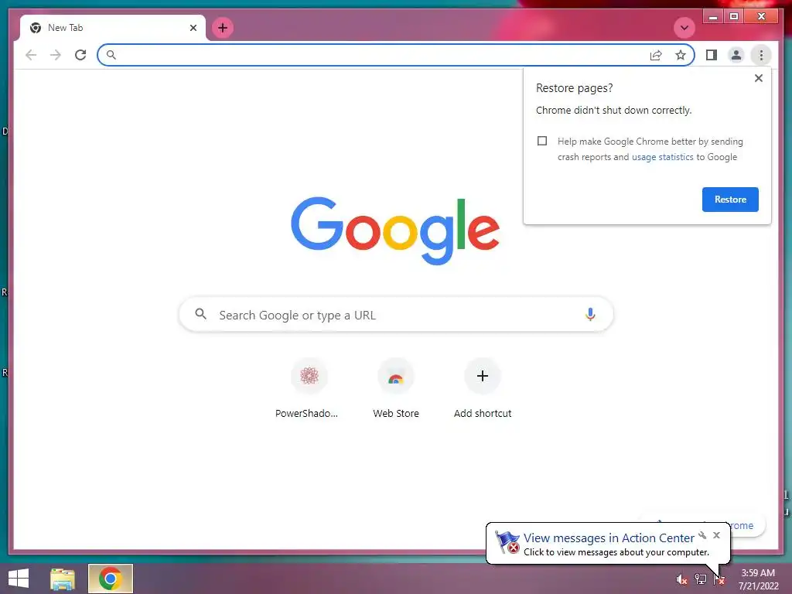Open the Web Store shortcut
This screenshot has width=792, height=594.
pos(395,388)
